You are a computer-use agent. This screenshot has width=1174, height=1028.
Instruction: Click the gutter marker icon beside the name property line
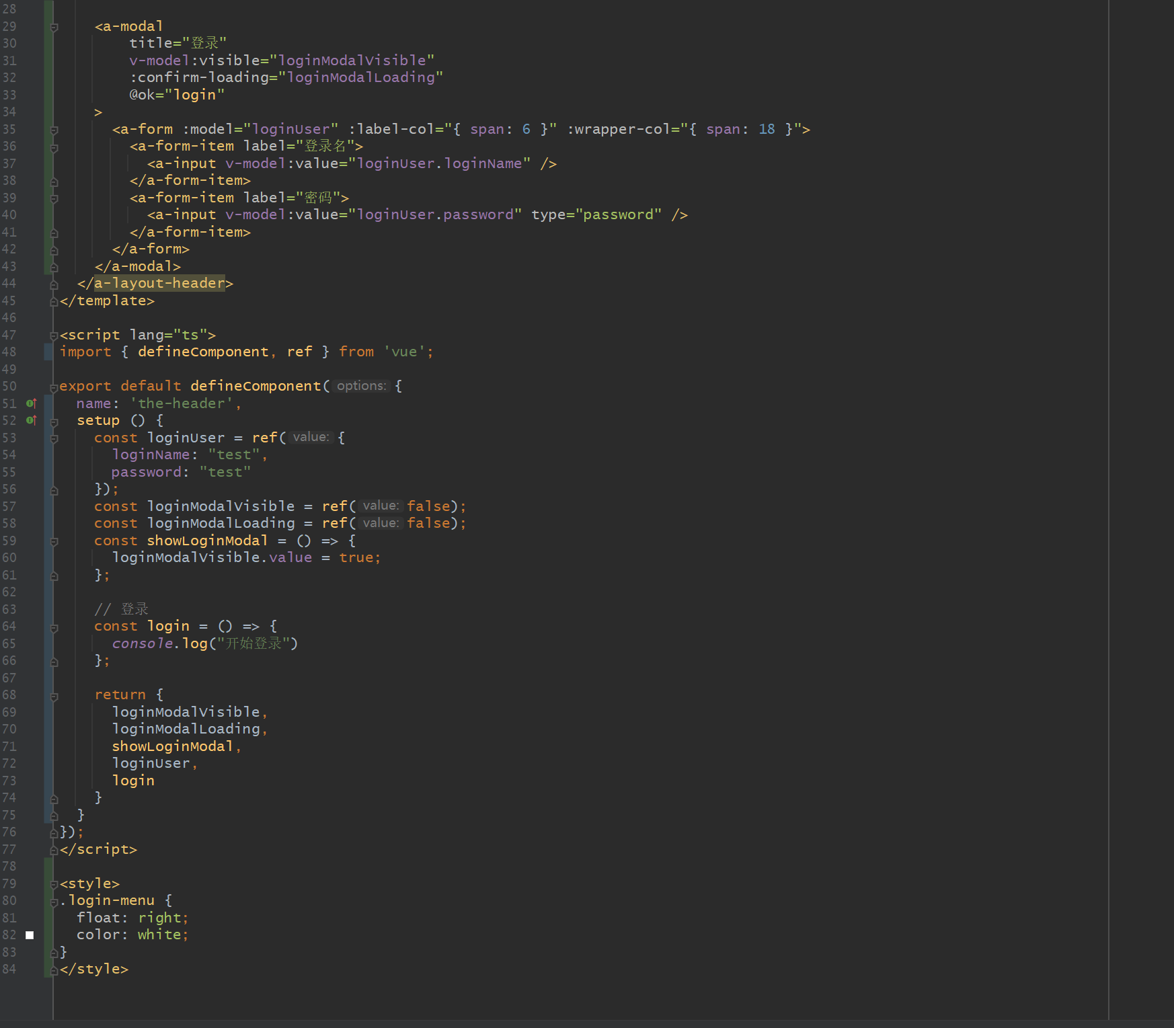point(31,403)
